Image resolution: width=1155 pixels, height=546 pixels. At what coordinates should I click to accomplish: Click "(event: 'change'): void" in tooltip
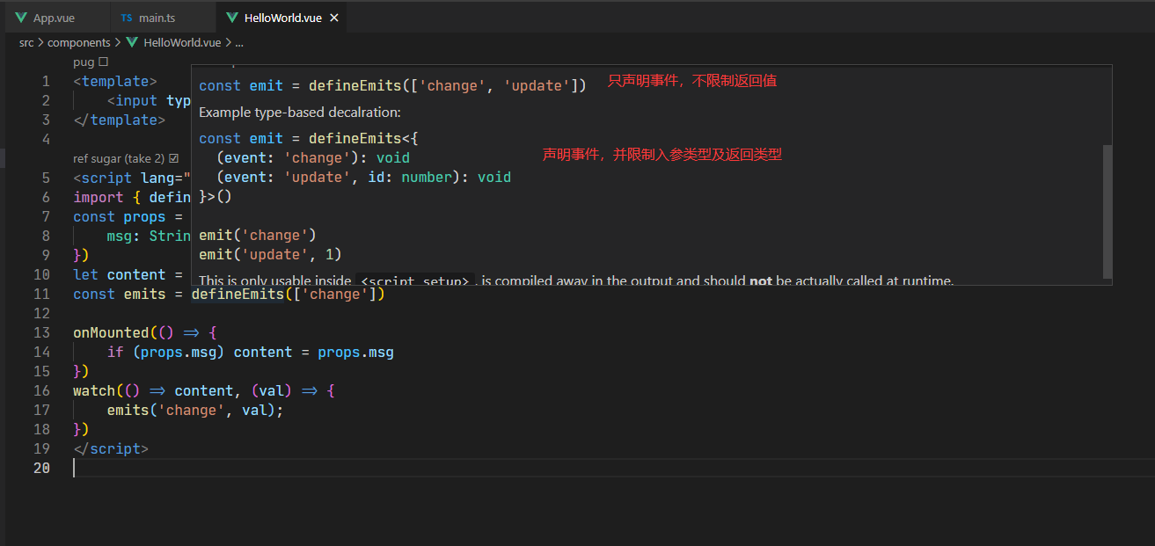(313, 157)
